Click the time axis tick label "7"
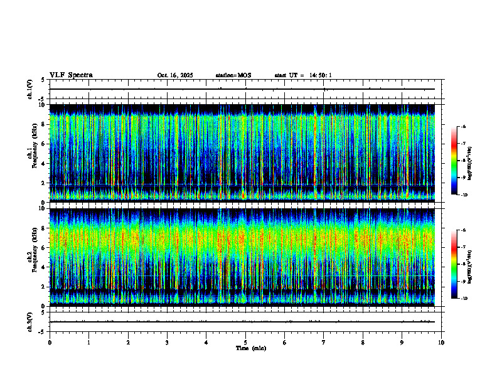This screenshot has height=384, width=497. click(x=324, y=343)
